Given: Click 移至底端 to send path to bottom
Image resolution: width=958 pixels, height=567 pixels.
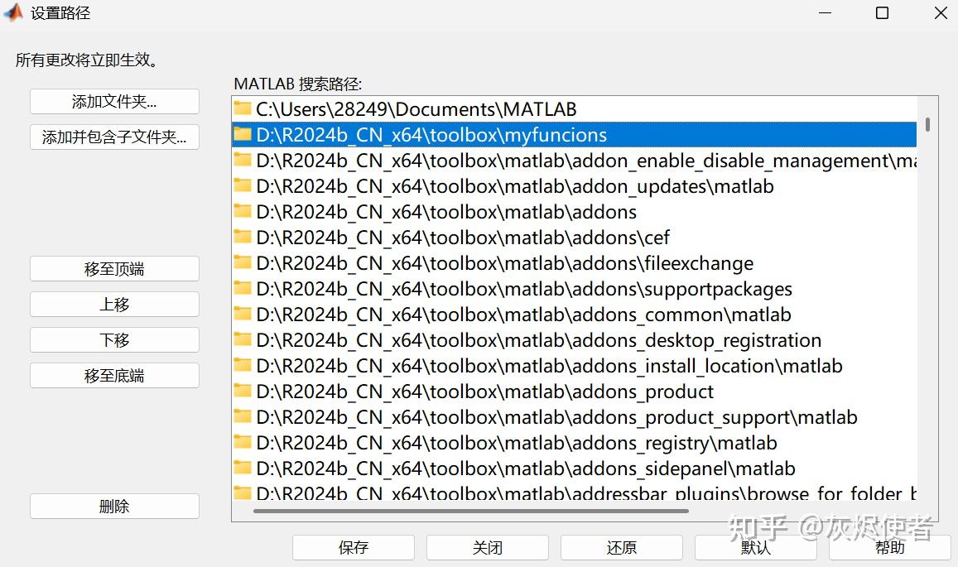Looking at the screenshot, I should point(113,375).
